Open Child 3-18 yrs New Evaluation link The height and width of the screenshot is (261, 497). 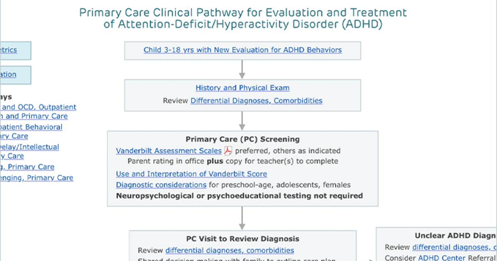243,50
